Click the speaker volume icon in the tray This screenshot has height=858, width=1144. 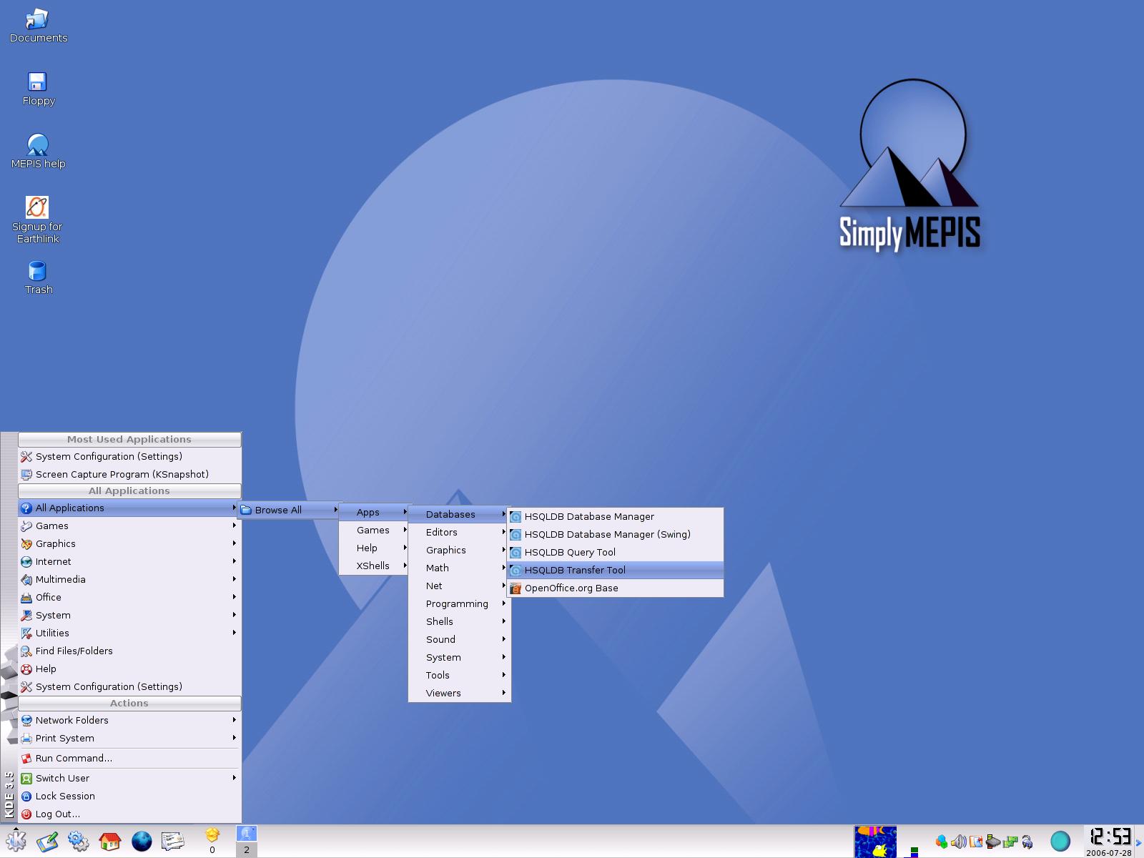click(x=958, y=842)
